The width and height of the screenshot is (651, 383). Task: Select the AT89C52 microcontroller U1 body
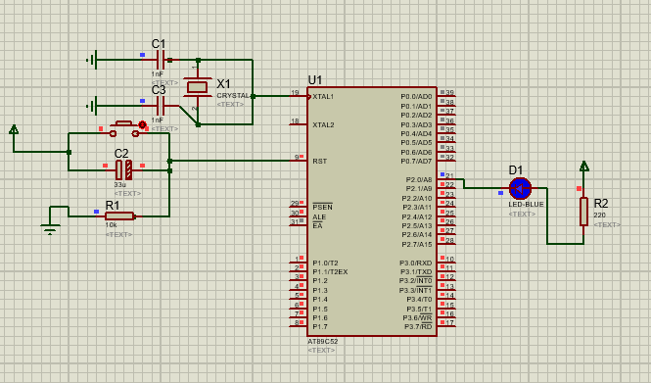[x=372, y=212]
